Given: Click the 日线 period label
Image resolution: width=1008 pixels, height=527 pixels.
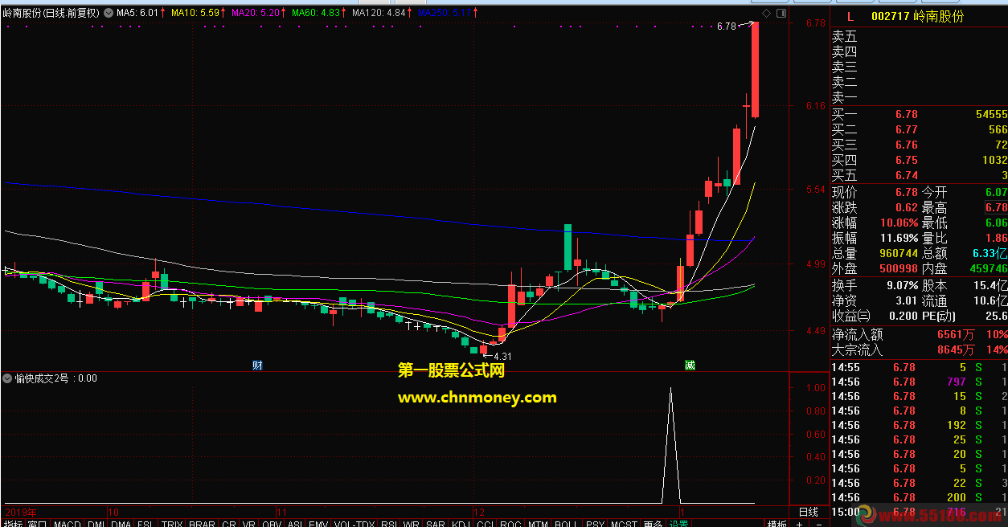Looking at the screenshot, I should coord(809,512).
